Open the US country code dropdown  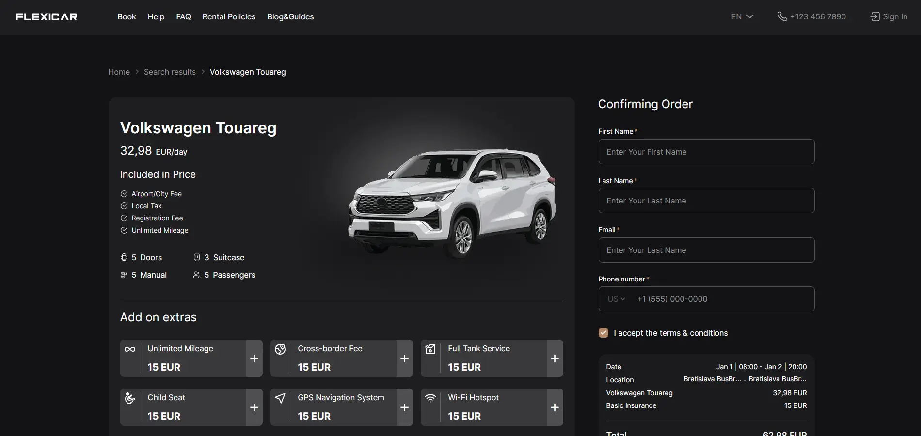[x=616, y=299]
